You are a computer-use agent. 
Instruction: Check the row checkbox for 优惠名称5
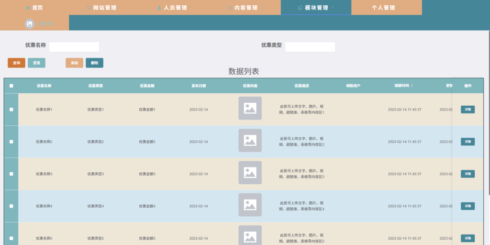11,238
